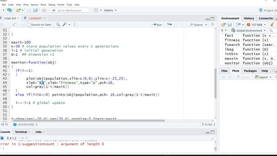Toggle the Source on Save checkbox
The width and height of the screenshot is (277, 156).
point(29,25)
